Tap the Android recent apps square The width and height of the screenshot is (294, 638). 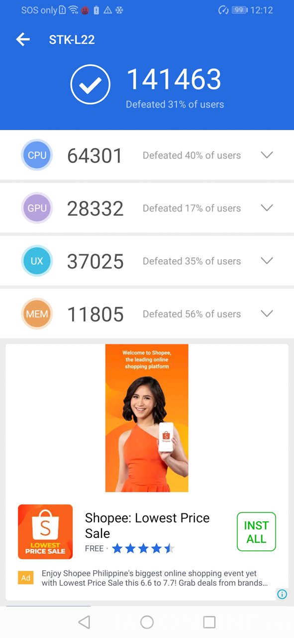pos(209,622)
